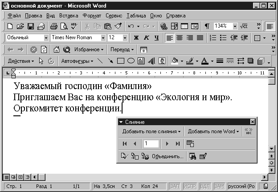Click Добавить поле слияния button

[x=151, y=131]
